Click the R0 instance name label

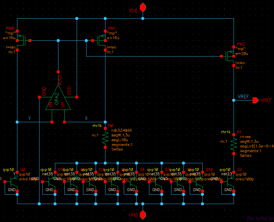tap(111, 126)
